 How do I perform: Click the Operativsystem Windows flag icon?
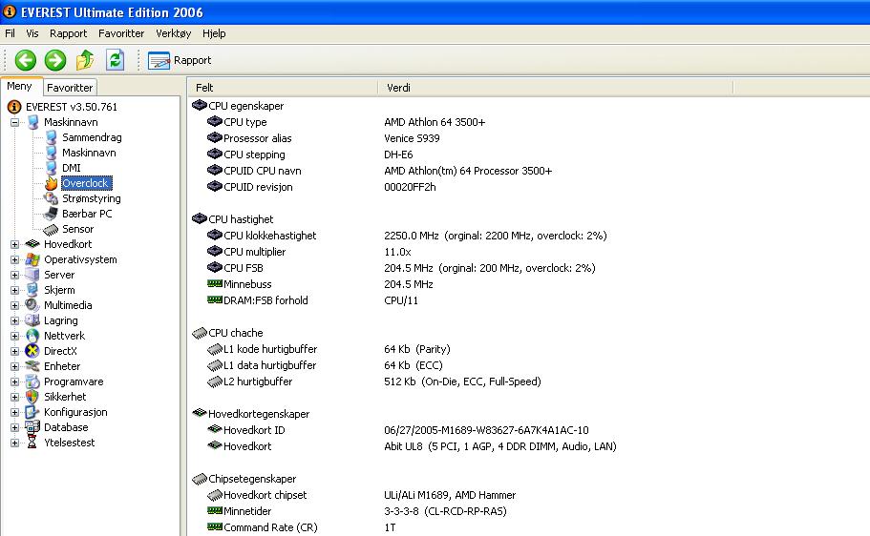point(32,259)
